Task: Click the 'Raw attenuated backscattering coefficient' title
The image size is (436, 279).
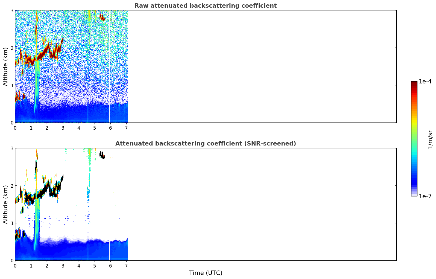Action: 206,6
